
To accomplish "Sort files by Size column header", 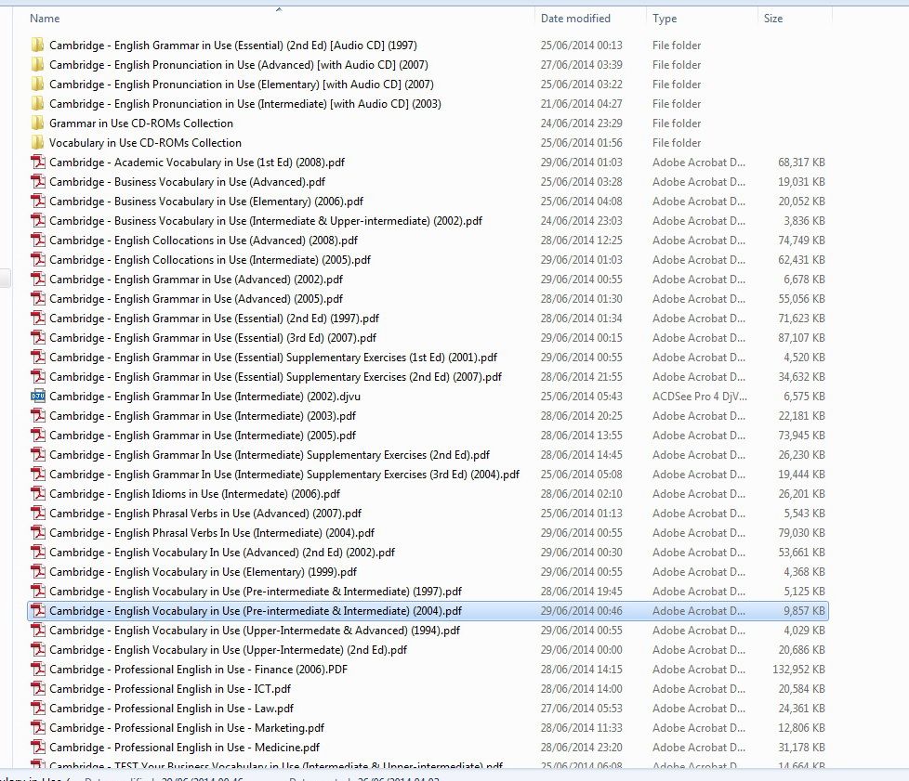I will coord(772,19).
